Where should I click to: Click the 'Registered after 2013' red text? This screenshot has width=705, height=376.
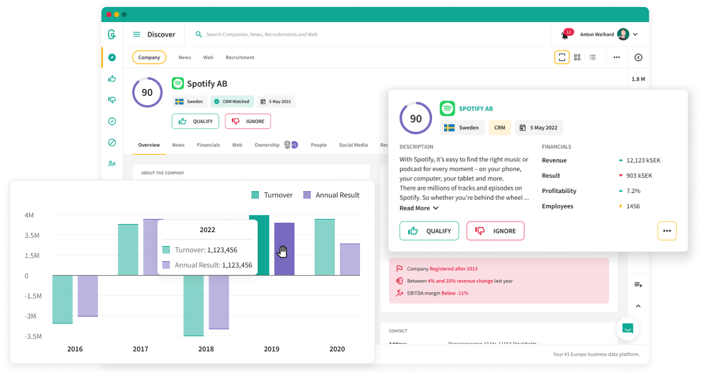(454, 269)
